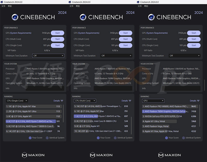The height and width of the screenshot is (162, 207).
Task: Start CPU Multi Core test in right window
Action: coord(194,39)
